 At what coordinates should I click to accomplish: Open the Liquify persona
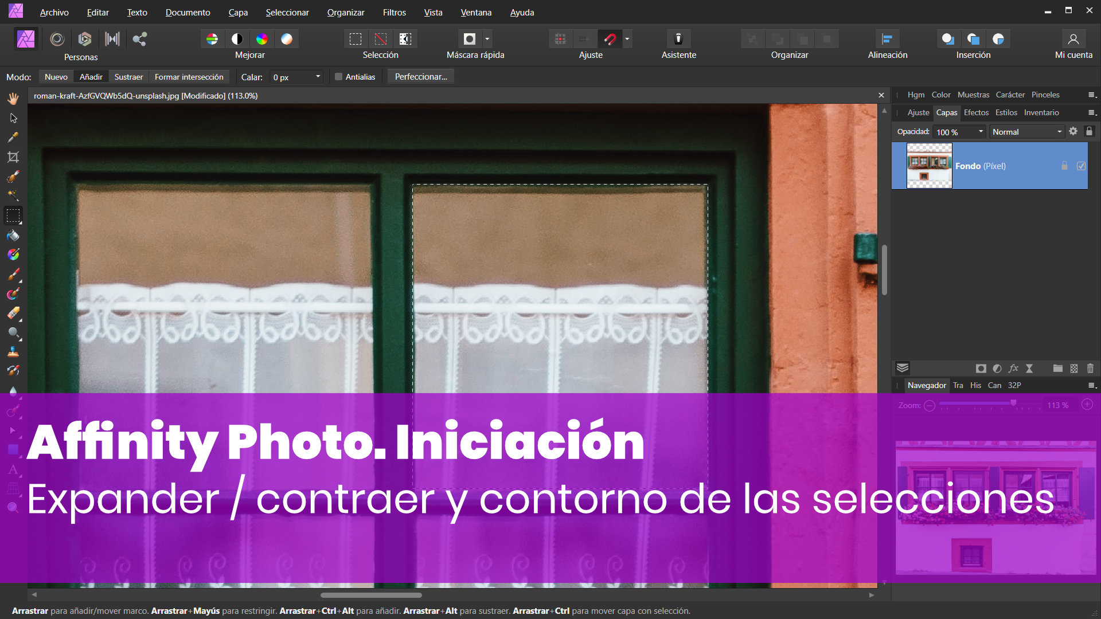click(x=57, y=39)
